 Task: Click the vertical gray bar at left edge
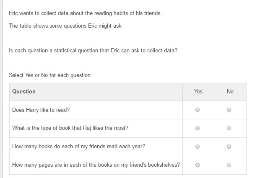pos(2,89)
